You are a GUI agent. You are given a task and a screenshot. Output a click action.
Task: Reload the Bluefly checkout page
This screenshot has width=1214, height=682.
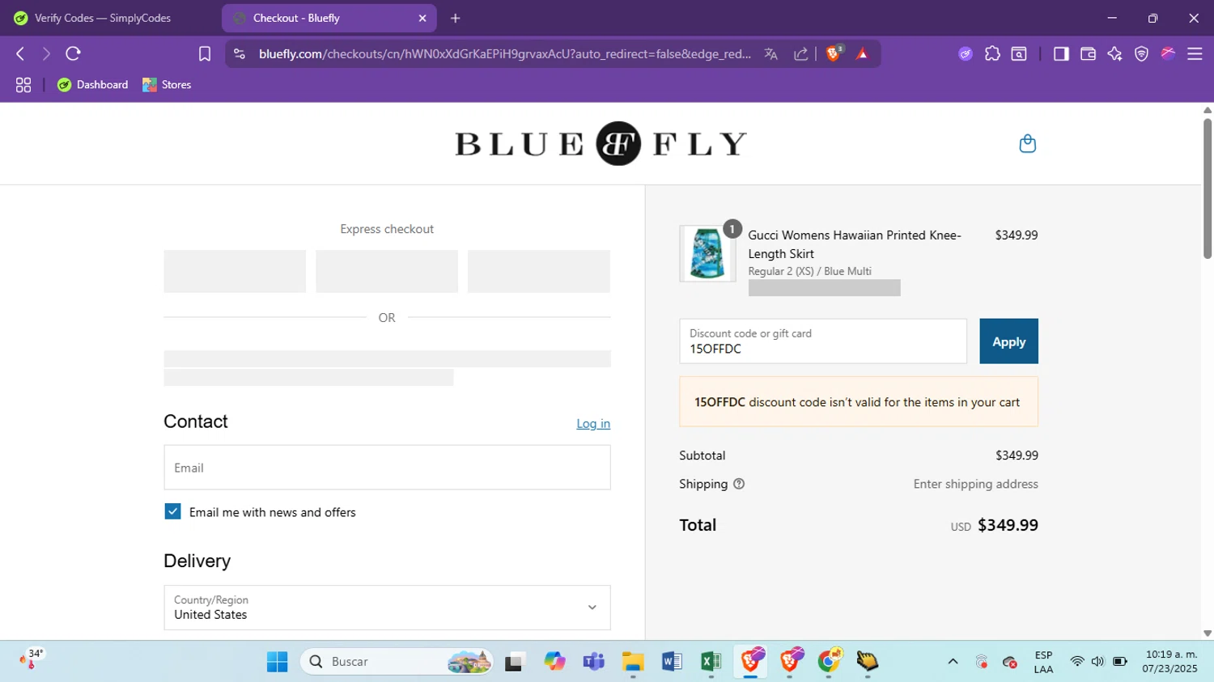pos(73,54)
